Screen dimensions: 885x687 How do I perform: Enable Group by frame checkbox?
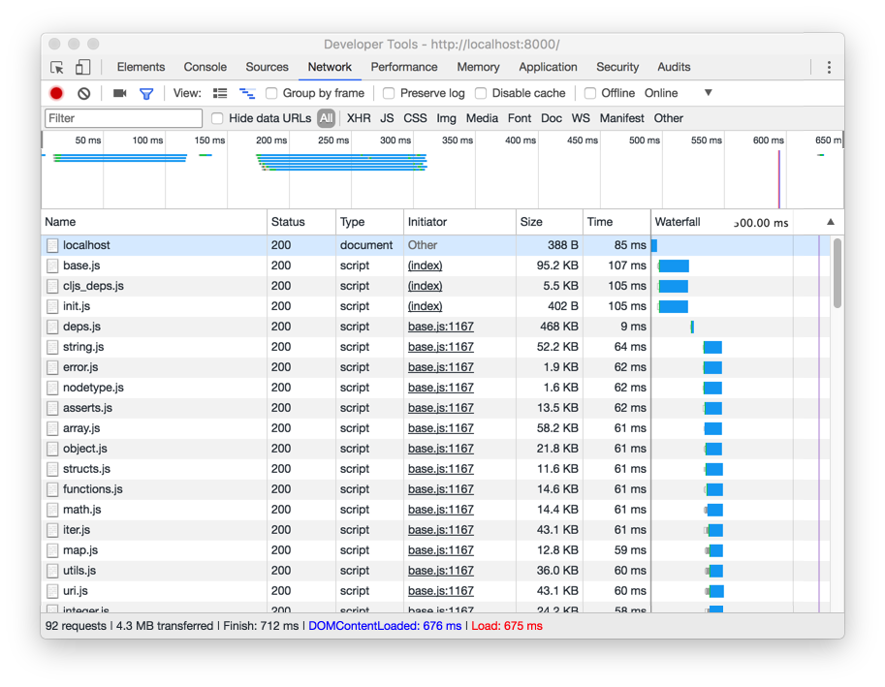tap(271, 93)
